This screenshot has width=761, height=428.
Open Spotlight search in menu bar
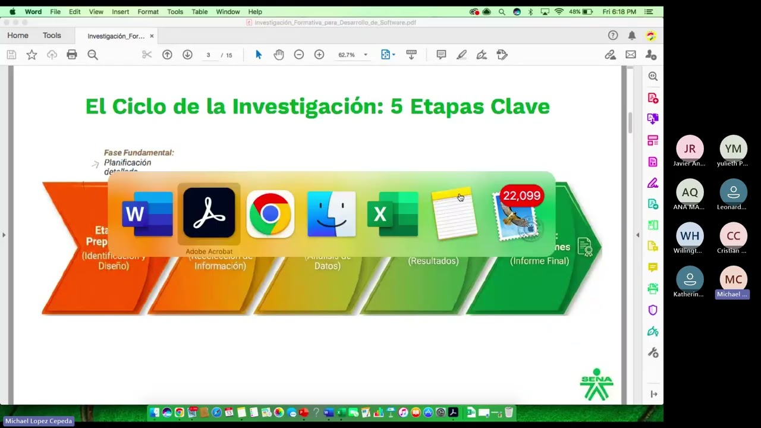coord(502,12)
